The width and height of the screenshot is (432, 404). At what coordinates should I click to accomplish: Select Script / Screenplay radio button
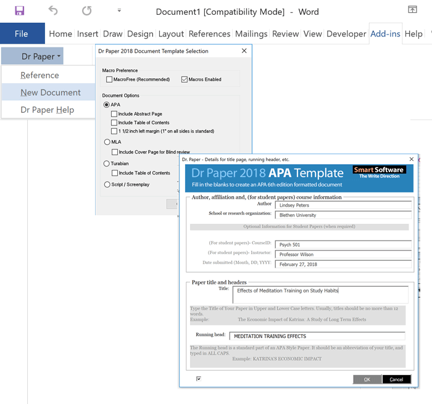click(107, 184)
